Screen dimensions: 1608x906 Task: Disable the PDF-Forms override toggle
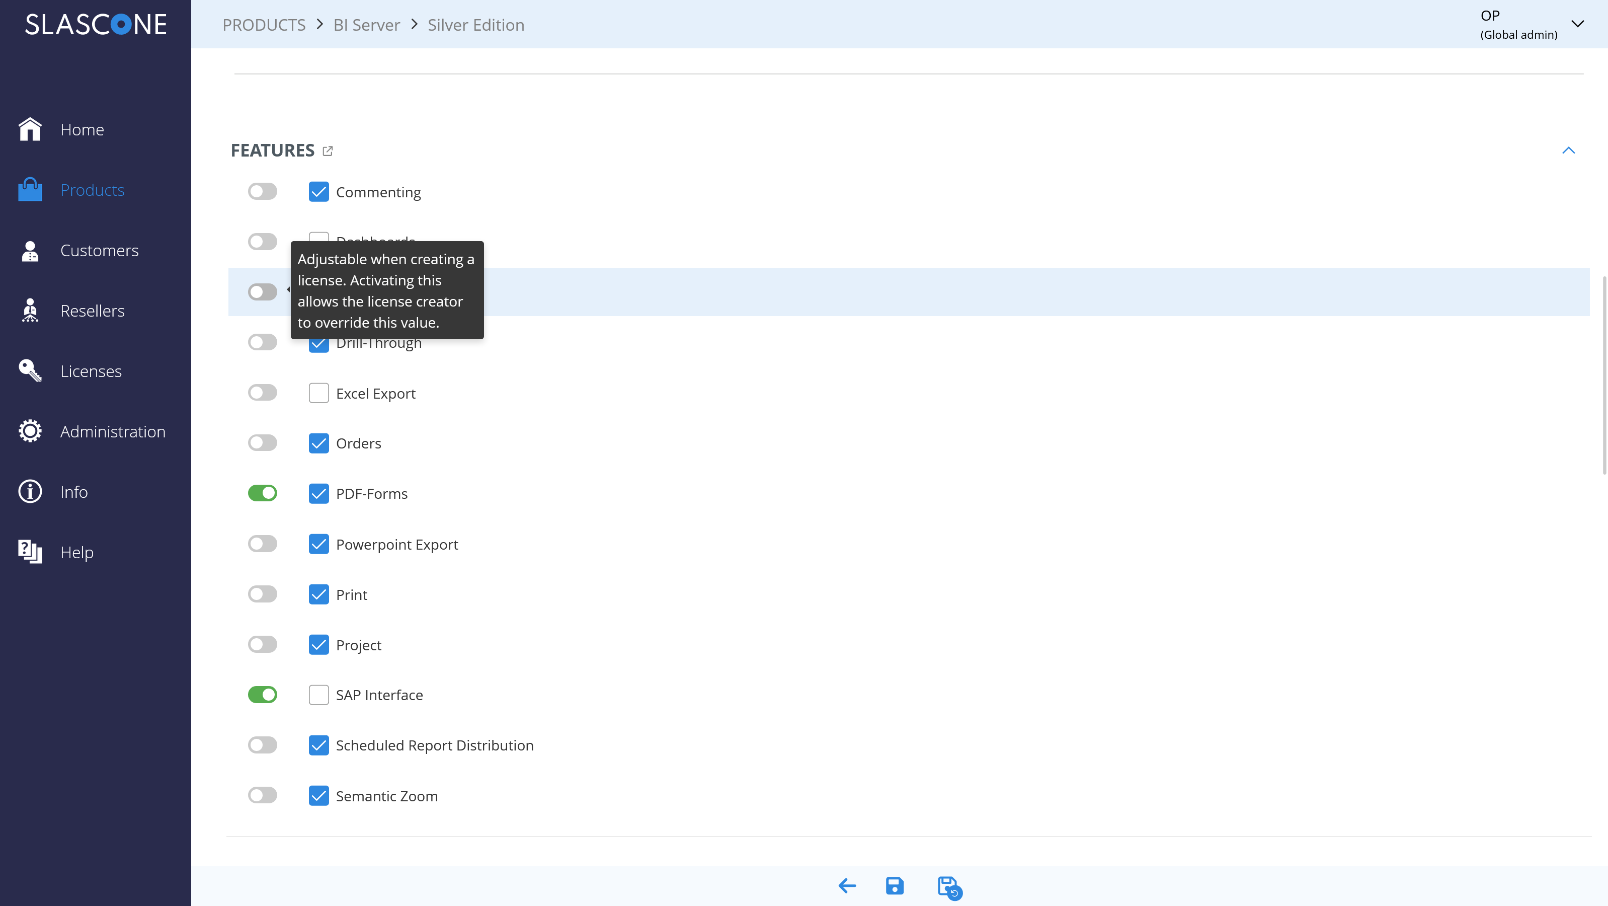[262, 493]
